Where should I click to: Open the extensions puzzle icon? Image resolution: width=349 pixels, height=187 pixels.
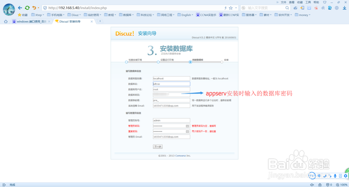pyautogui.click(x=323, y=8)
